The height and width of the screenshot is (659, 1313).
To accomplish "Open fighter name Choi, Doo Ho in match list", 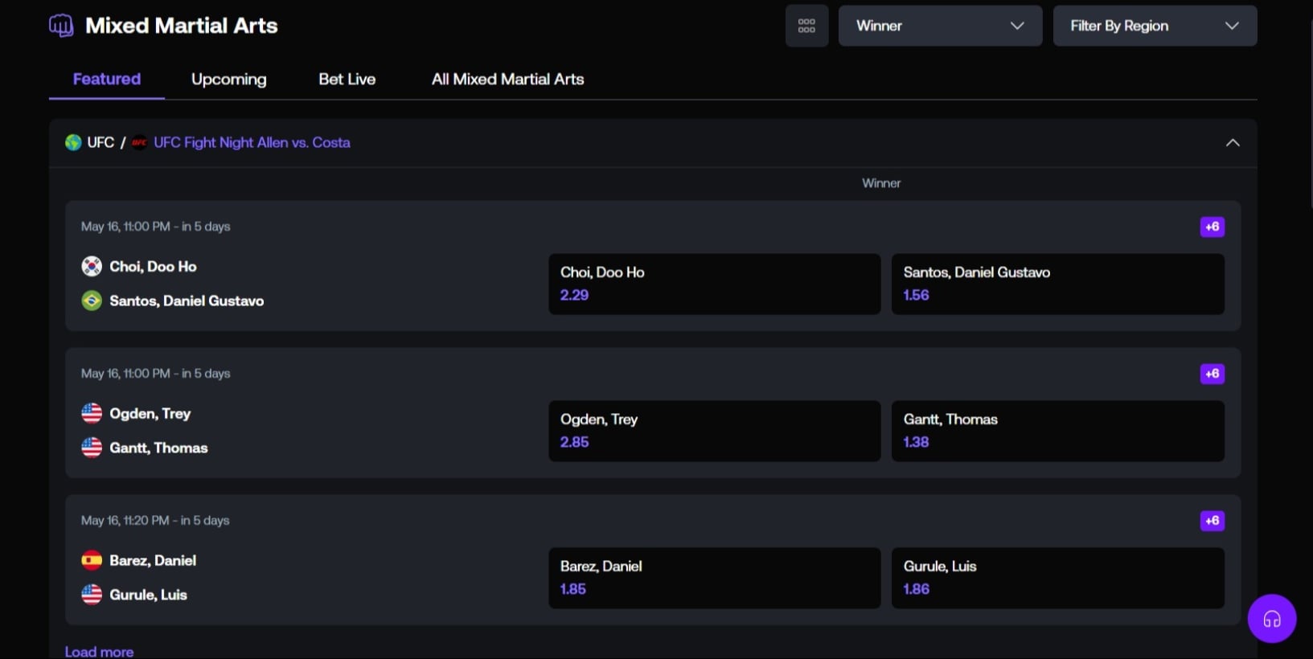I will point(153,266).
